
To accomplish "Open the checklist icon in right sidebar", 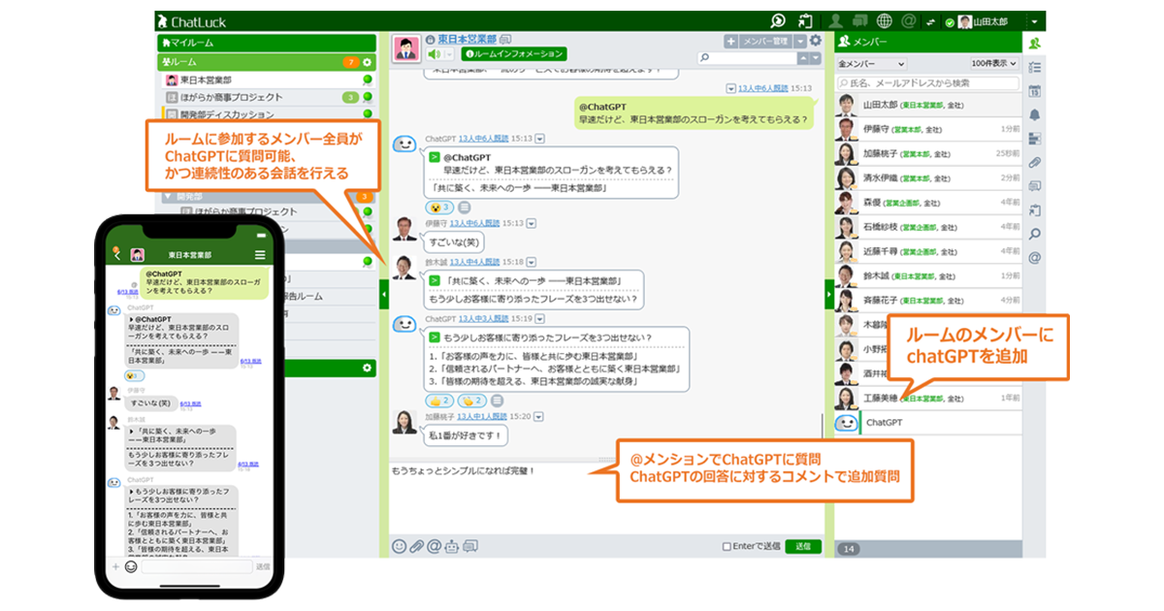I will [x=1035, y=67].
